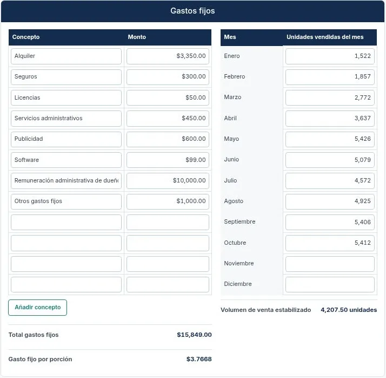This screenshot has width=386, height=378.
Task: Edit the Alquiler concept field
Action: [x=66, y=56]
